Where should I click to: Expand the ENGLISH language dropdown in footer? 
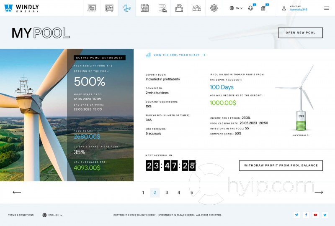(52, 215)
